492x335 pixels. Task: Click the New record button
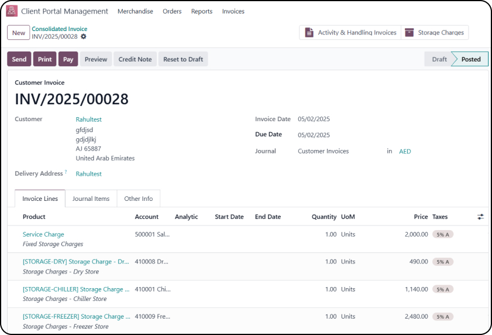point(19,33)
